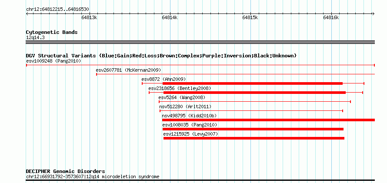Click the red bar under esv1215925
This screenshot has height=183, width=387.
254,138
